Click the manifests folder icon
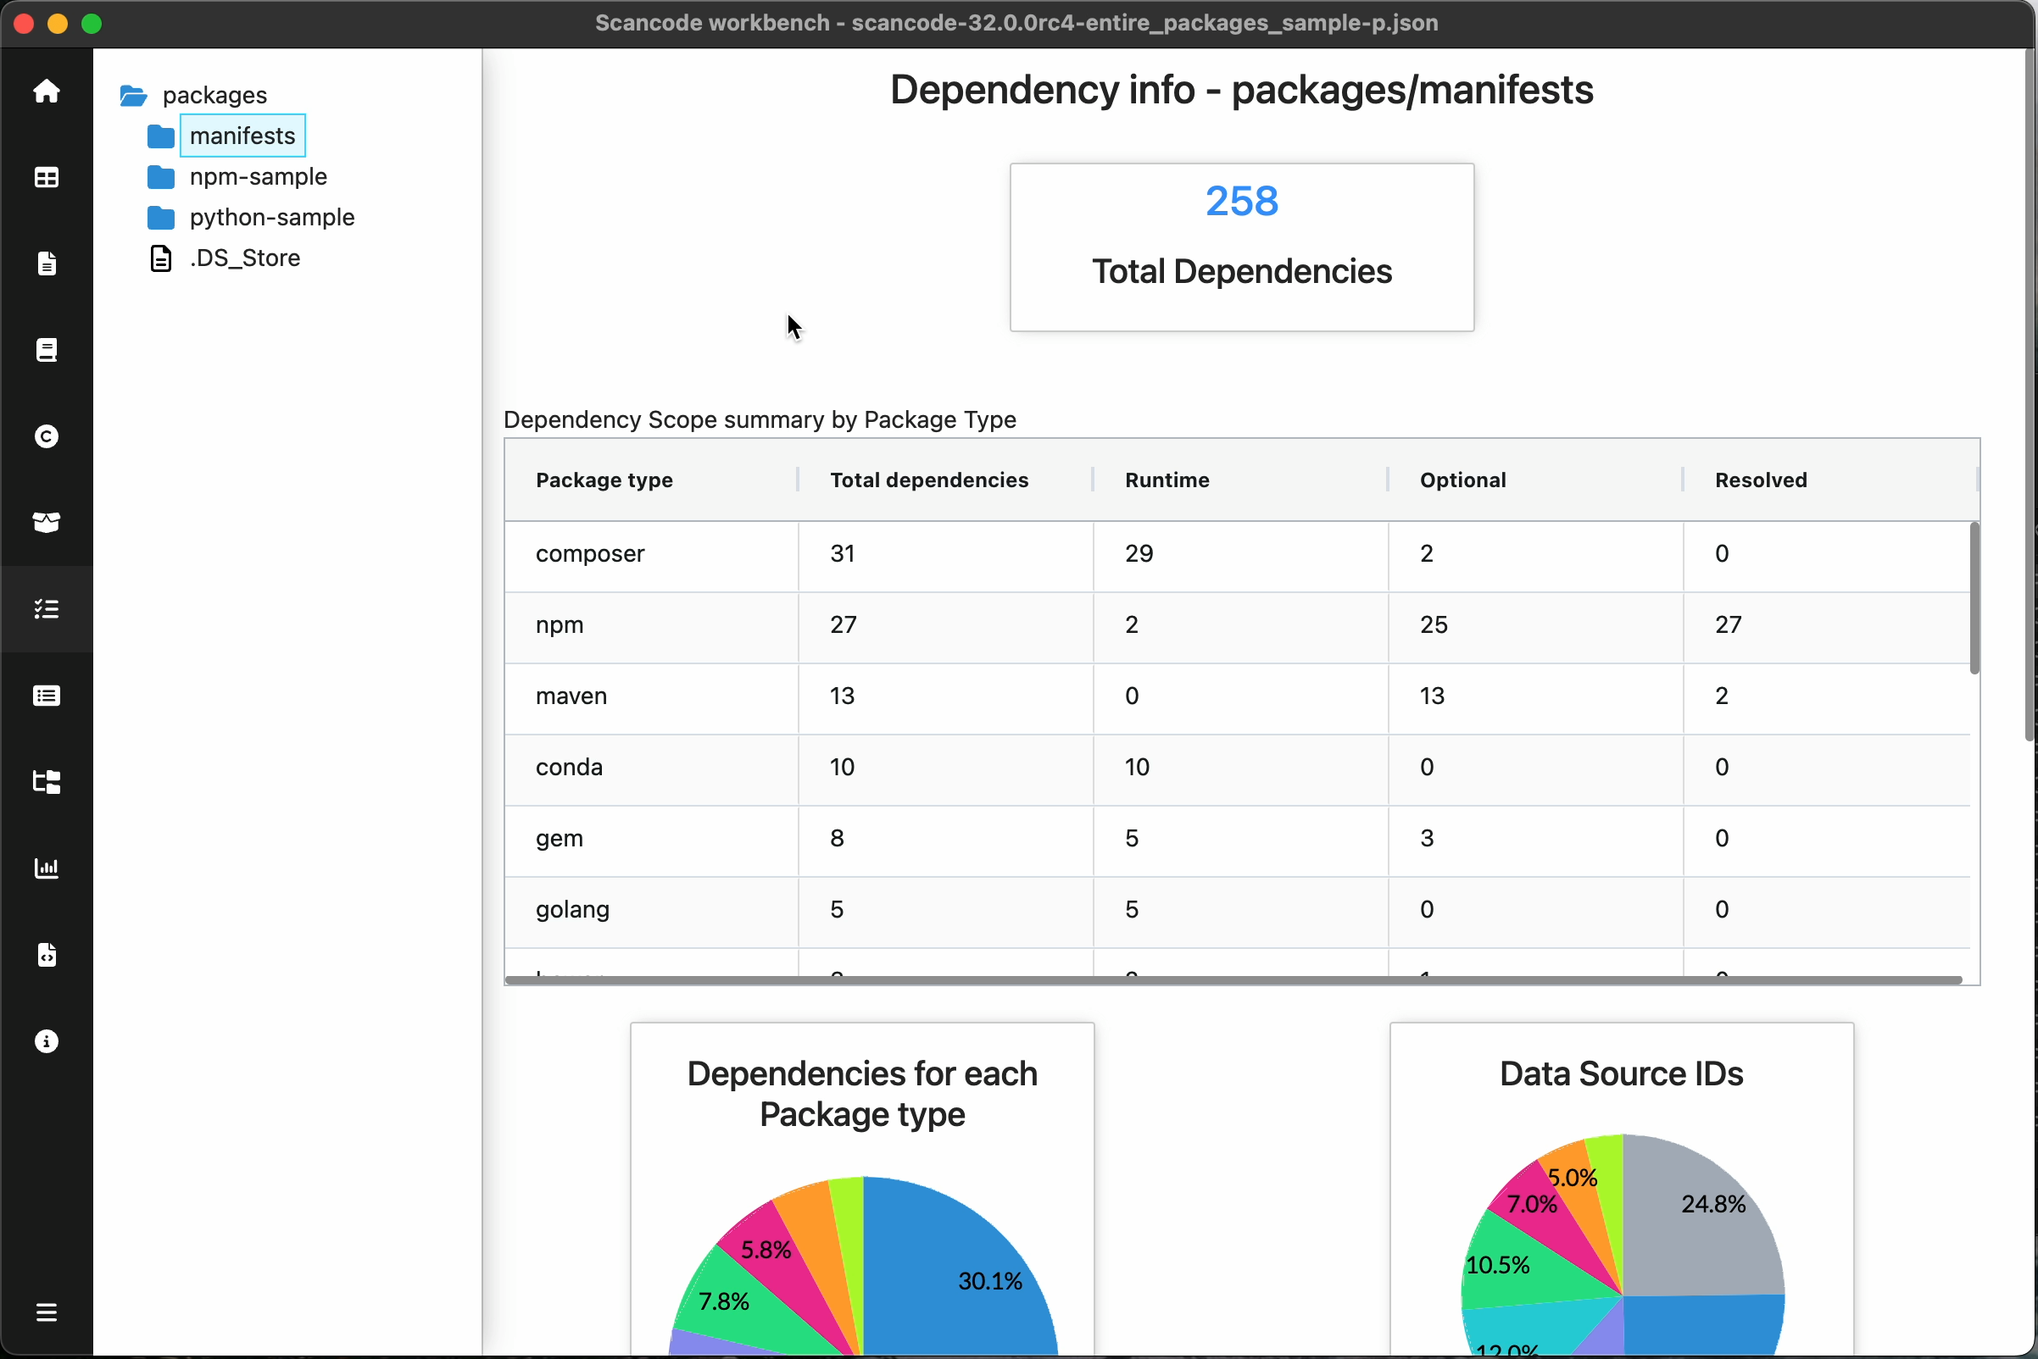 [160, 136]
